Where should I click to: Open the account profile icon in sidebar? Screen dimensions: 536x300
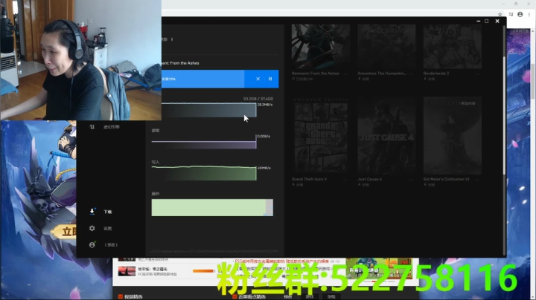(x=92, y=245)
